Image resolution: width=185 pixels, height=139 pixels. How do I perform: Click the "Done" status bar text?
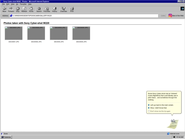click(x=5, y=134)
